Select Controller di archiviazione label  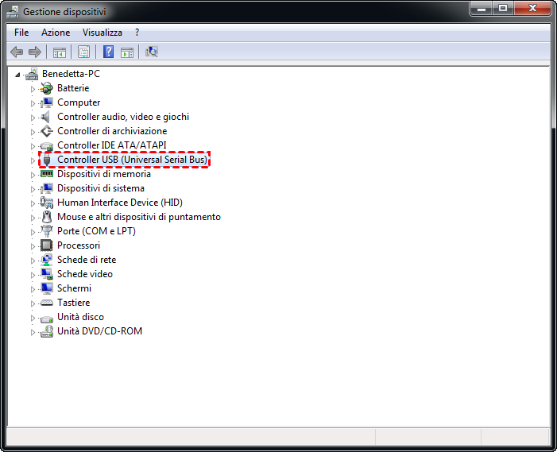[x=112, y=131]
